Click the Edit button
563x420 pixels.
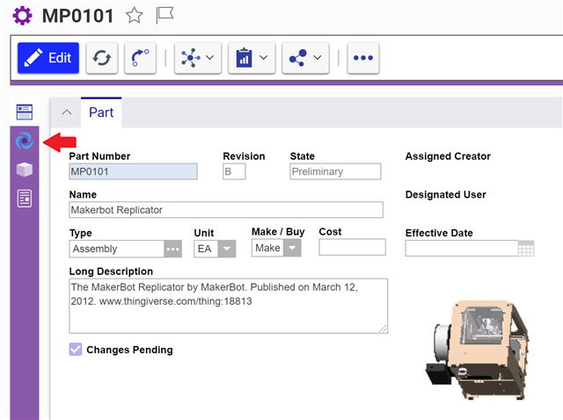48,58
